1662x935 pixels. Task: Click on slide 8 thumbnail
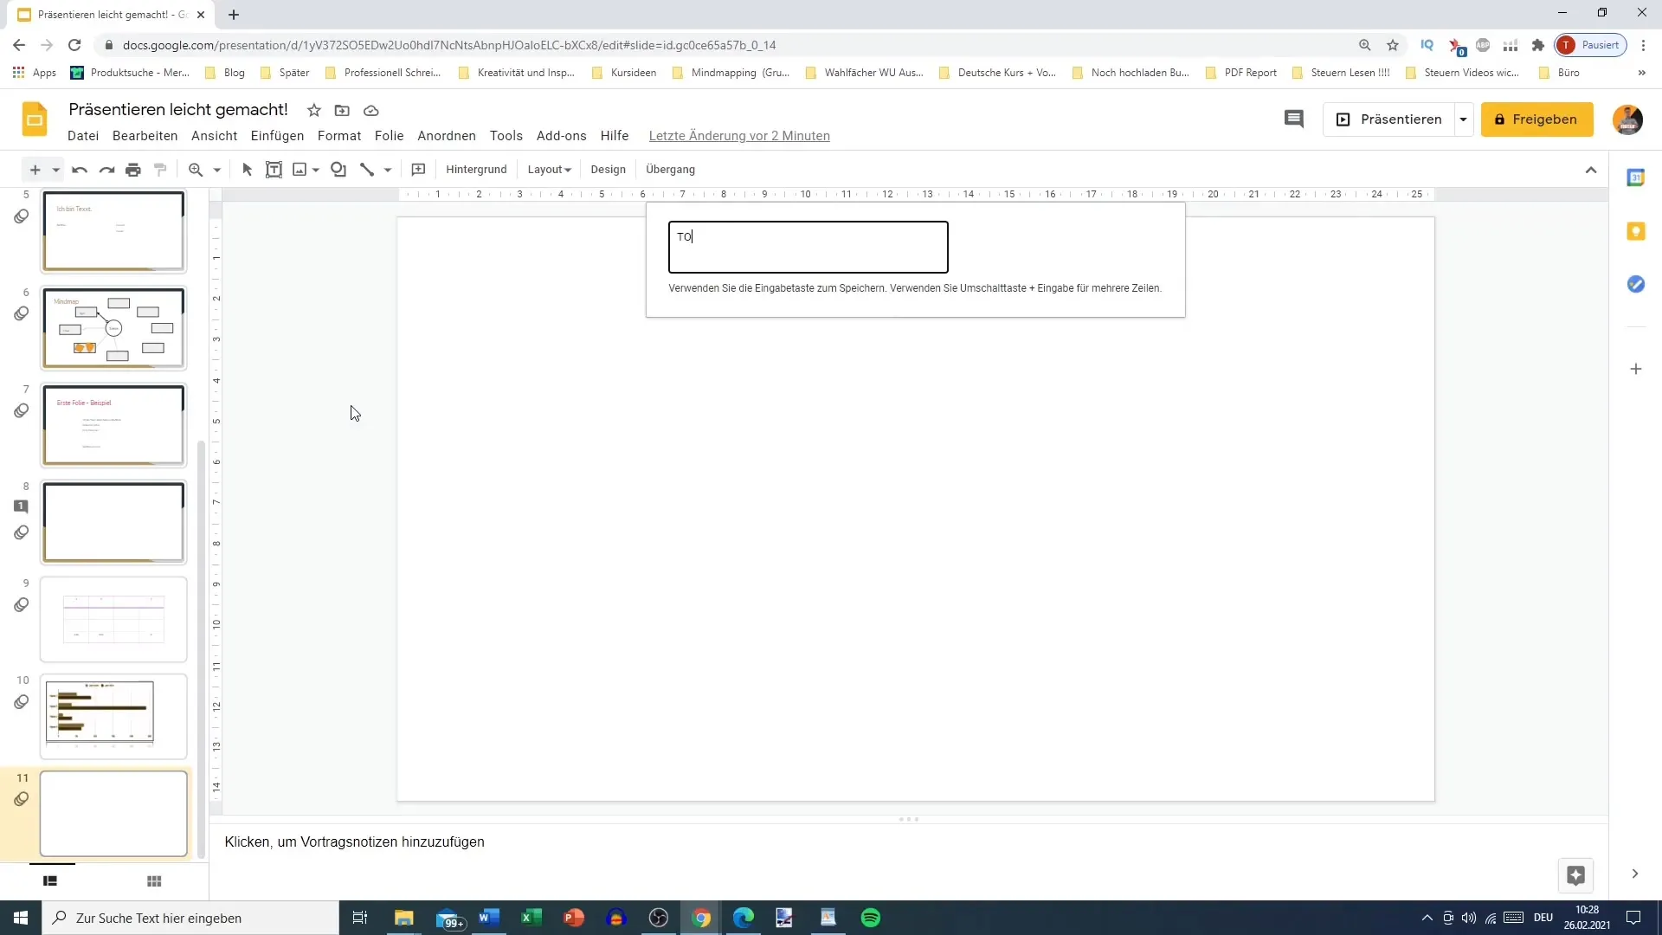coord(114,523)
